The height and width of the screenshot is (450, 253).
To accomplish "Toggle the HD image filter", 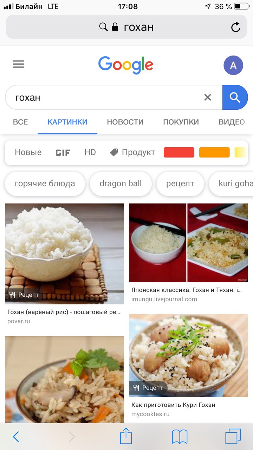I will coord(90,152).
